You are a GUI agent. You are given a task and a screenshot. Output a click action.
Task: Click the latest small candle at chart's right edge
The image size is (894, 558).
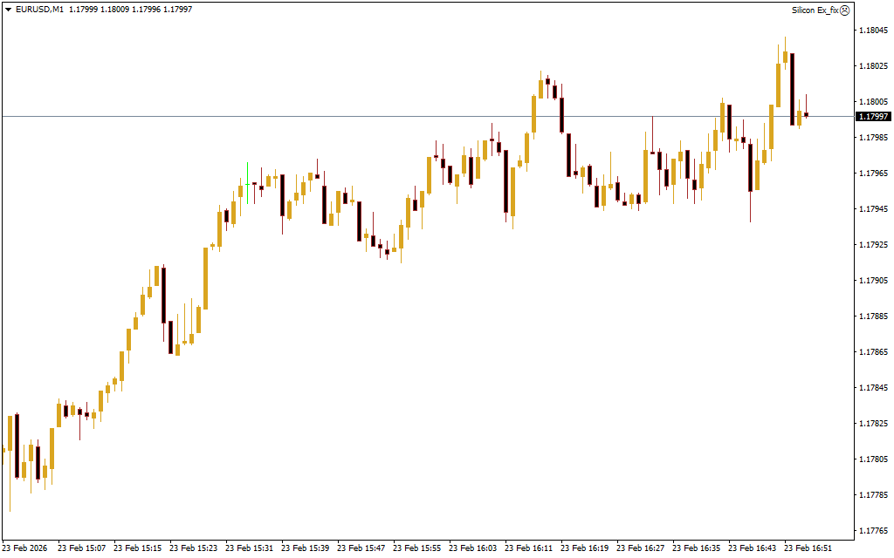point(806,114)
